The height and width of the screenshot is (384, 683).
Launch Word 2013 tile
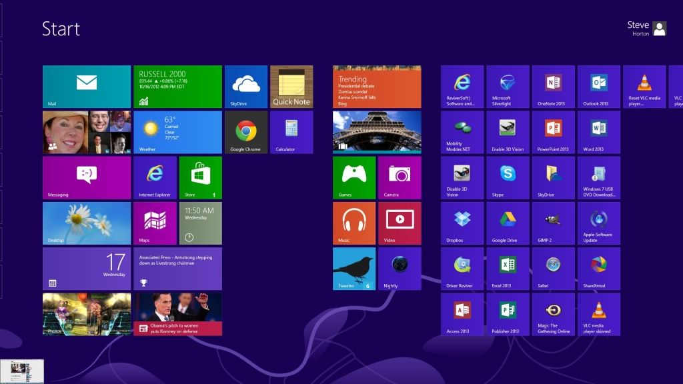598,132
